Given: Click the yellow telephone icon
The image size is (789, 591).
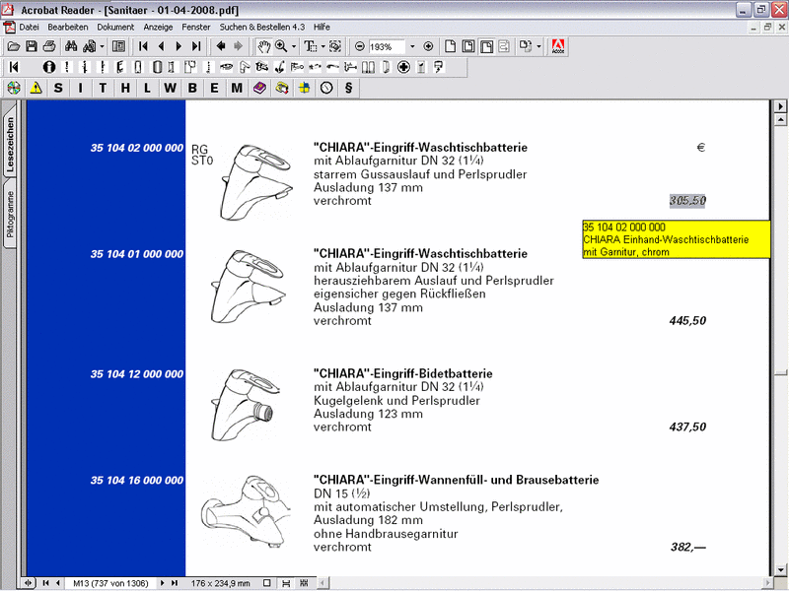Looking at the screenshot, I should tap(282, 88).
